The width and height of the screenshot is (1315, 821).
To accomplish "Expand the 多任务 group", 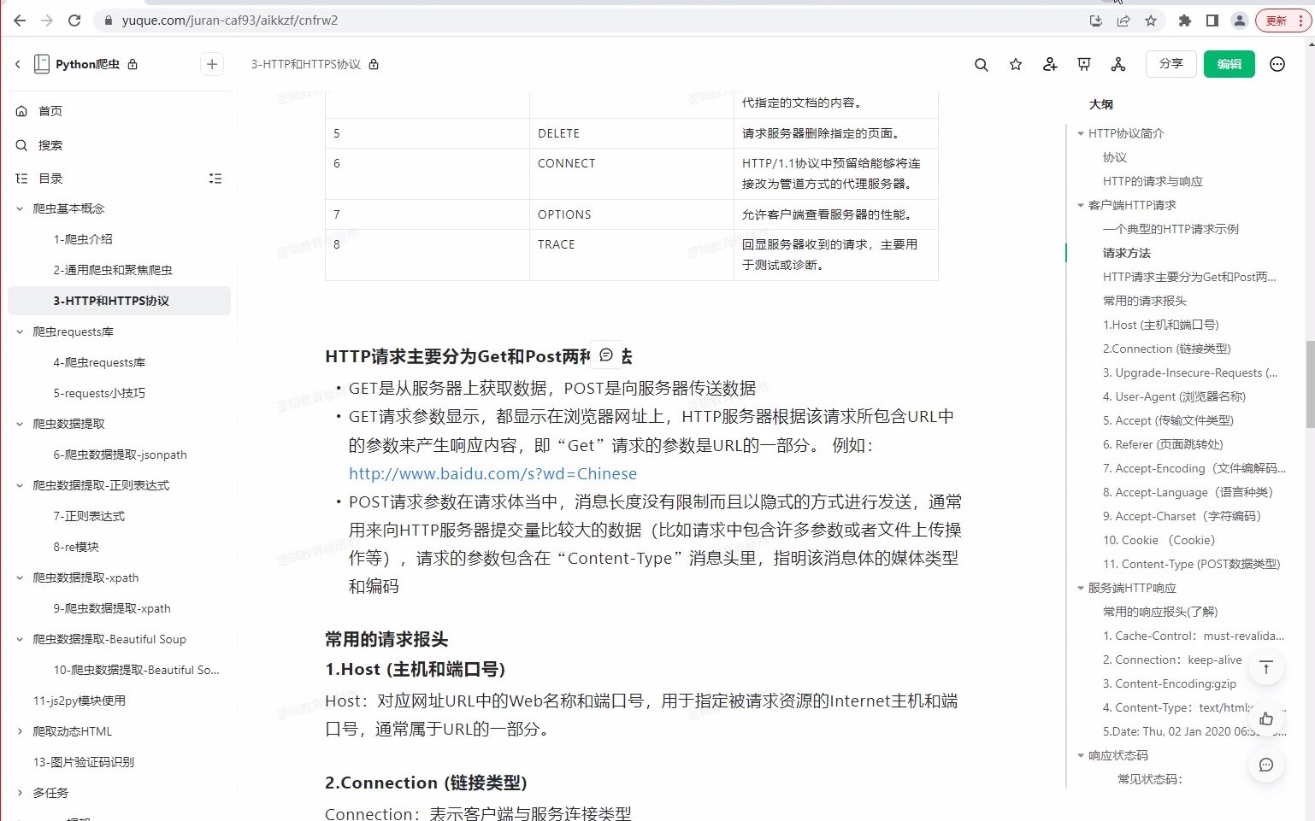I will point(20,793).
